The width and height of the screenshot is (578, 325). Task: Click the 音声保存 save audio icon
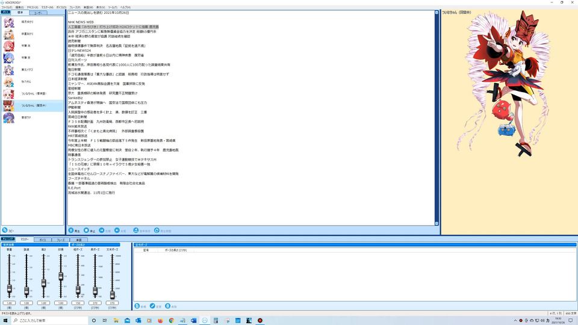coord(136,231)
